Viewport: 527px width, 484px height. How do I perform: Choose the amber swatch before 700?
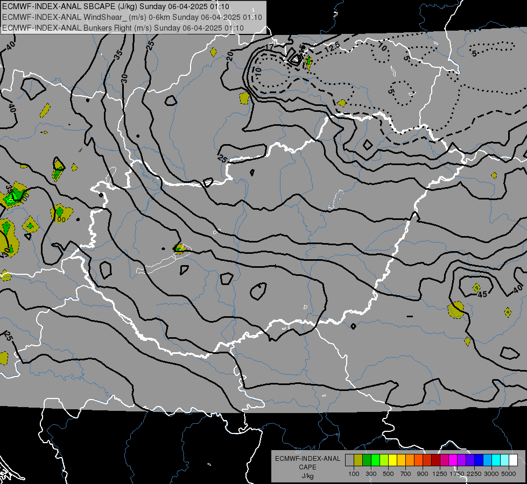pos(401,460)
